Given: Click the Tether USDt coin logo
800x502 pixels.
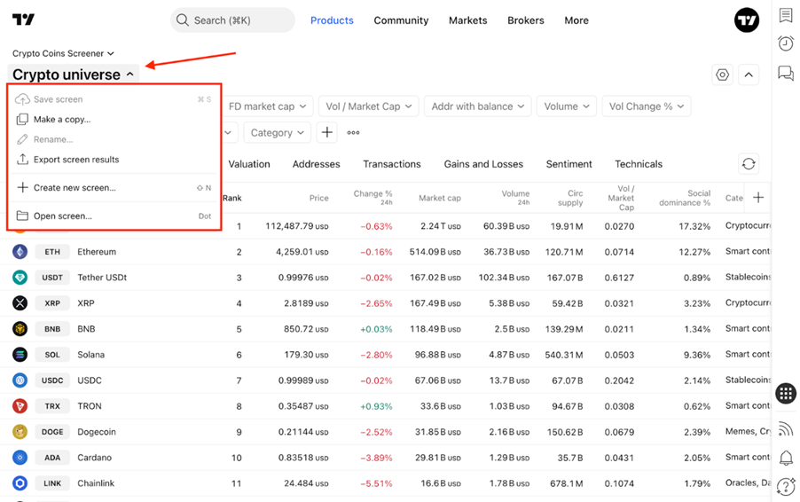Looking at the screenshot, I should coord(20,277).
